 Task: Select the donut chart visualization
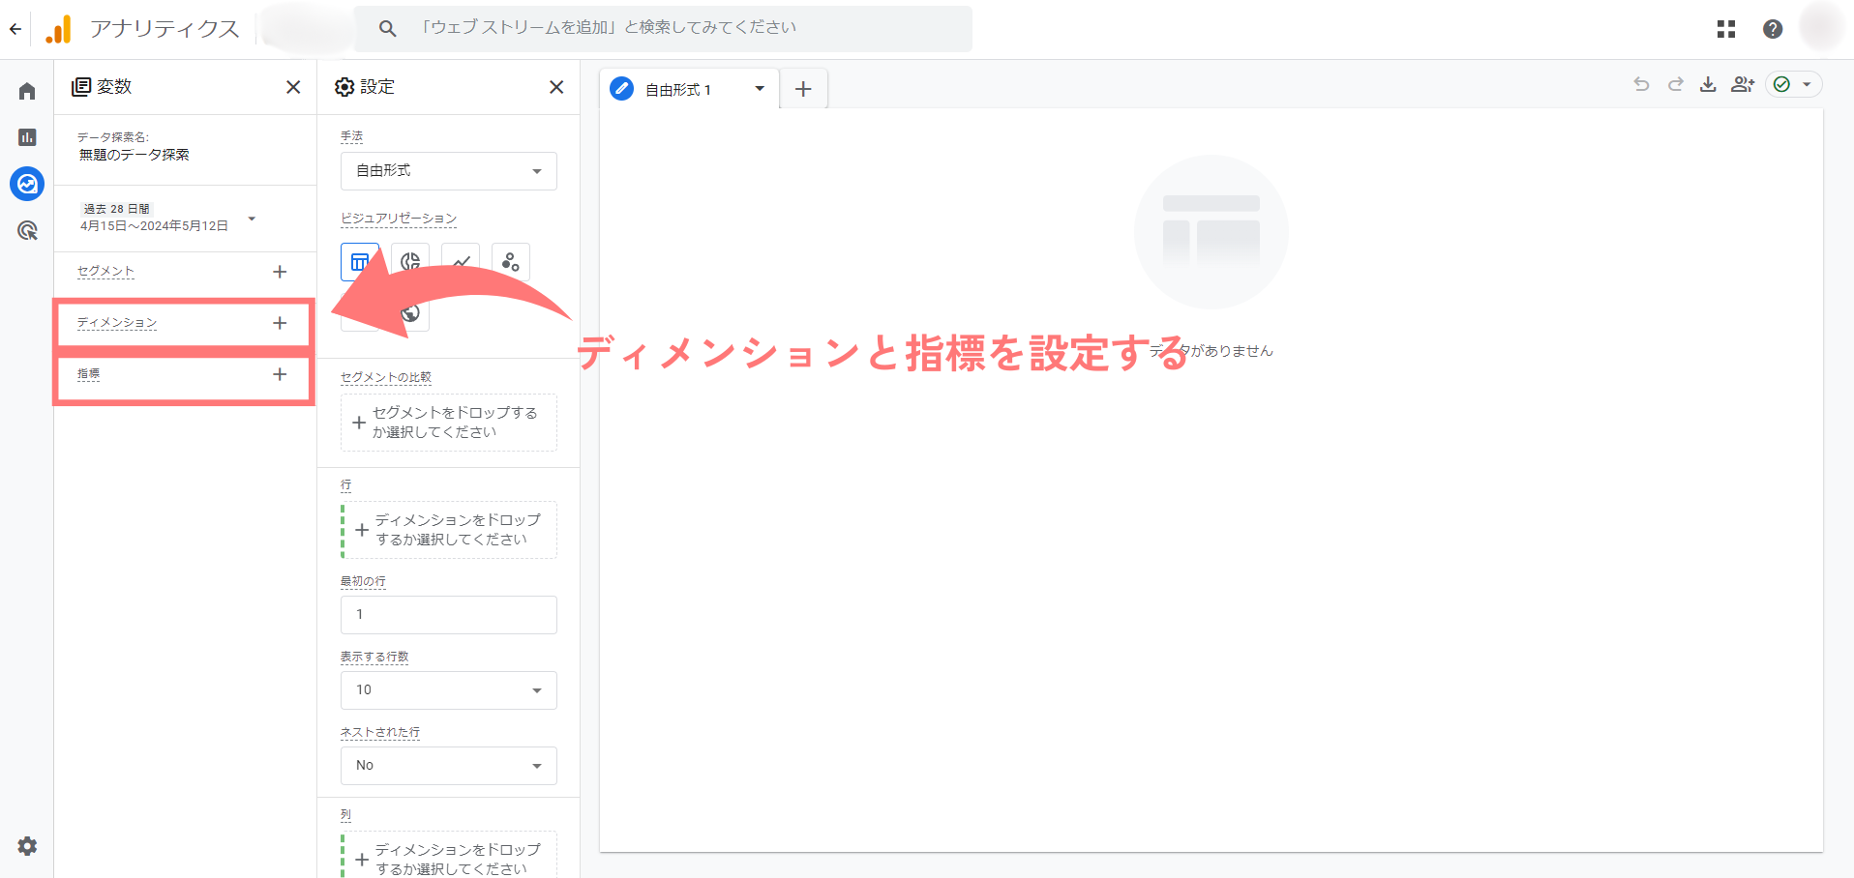pos(410,262)
